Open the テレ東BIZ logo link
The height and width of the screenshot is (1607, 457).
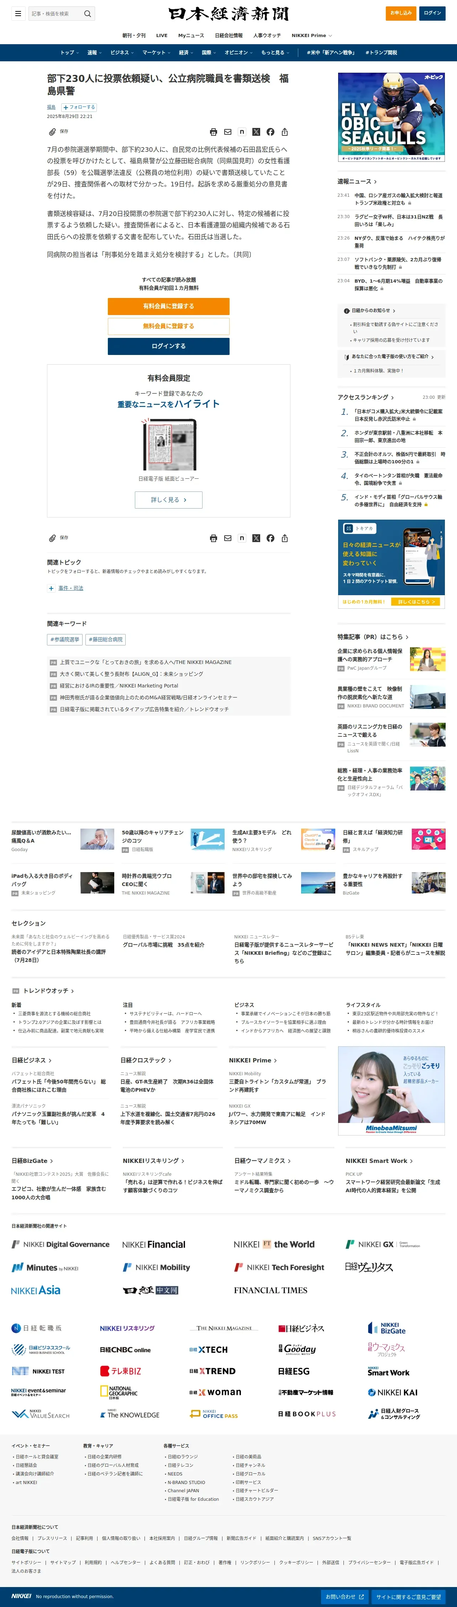(x=121, y=1371)
